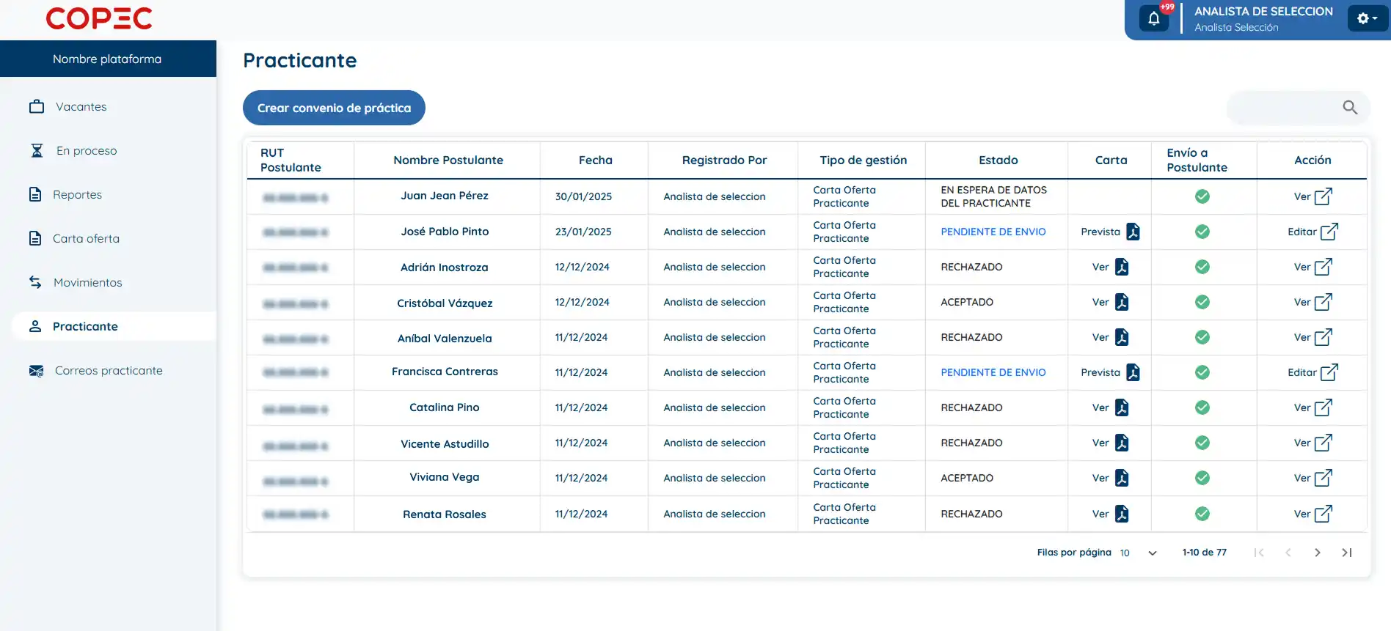Screen dimensions: 1391x631
Task: Click green check for Juan Jean Pérez
Action: point(1202,196)
